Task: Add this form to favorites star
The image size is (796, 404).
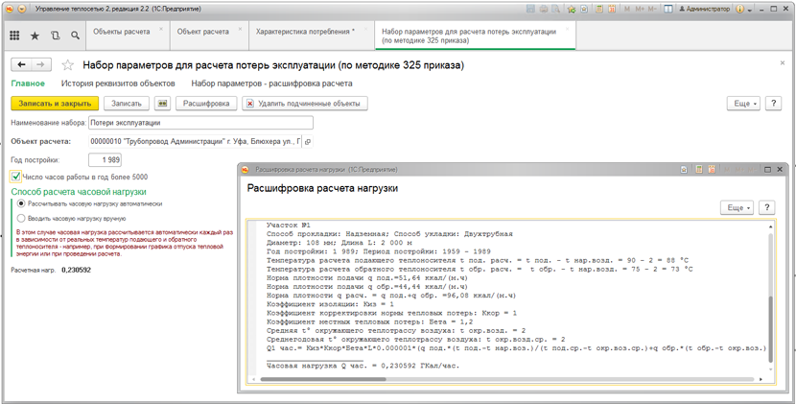Action: tap(67, 65)
